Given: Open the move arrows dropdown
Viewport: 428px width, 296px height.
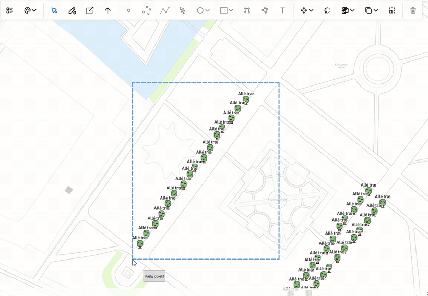Looking at the screenshot, I should point(307,10).
